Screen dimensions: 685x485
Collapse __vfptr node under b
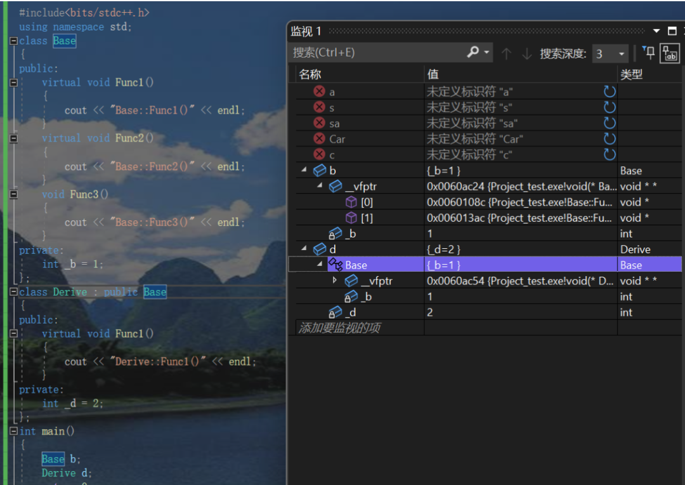320,185
